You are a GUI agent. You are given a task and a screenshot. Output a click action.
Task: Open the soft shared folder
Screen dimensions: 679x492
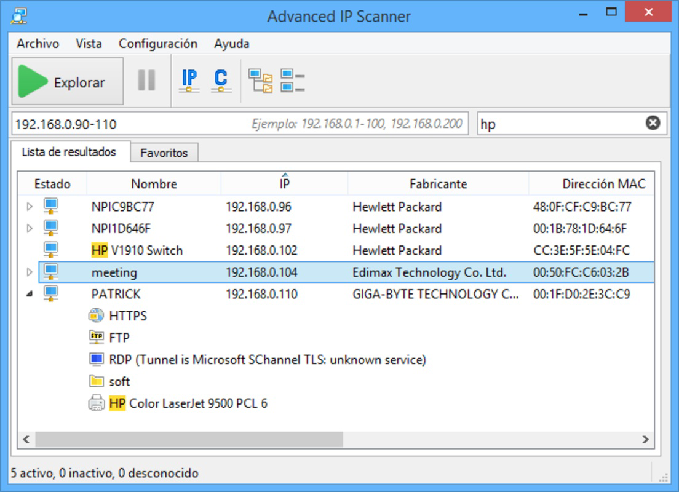[95, 381]
